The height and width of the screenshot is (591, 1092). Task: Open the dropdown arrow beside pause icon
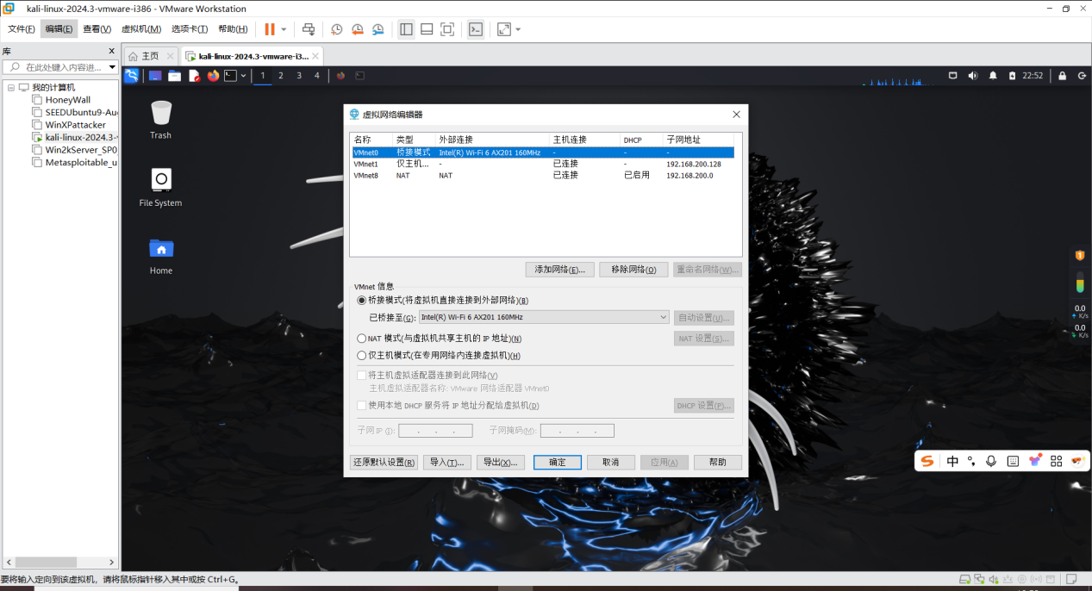pyautogui.click(x=284, y=29)
